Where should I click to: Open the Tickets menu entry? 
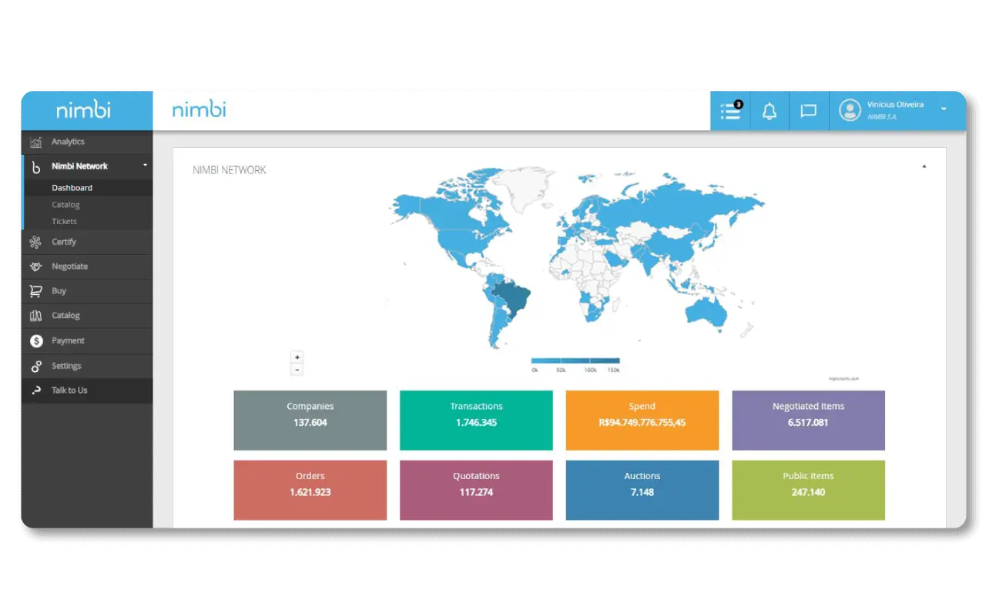coord(64,221)
